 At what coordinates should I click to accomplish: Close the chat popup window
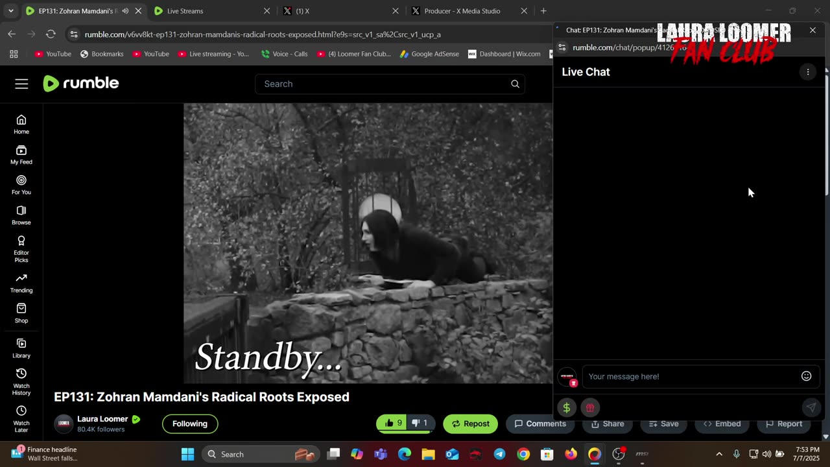coord(812,30)
